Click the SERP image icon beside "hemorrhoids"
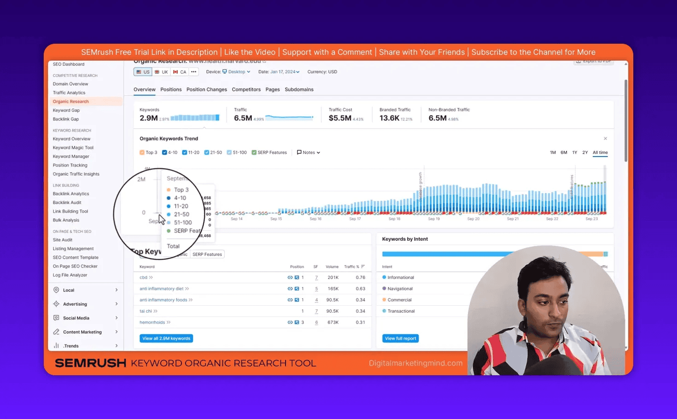Screen dimensions: 677x419 click(x=297, y=322)
